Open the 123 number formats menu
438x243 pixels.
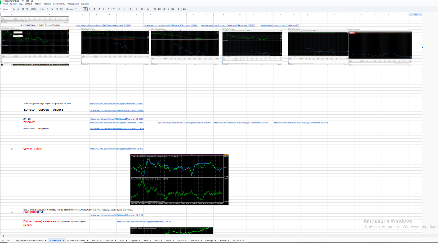(61, 9)
